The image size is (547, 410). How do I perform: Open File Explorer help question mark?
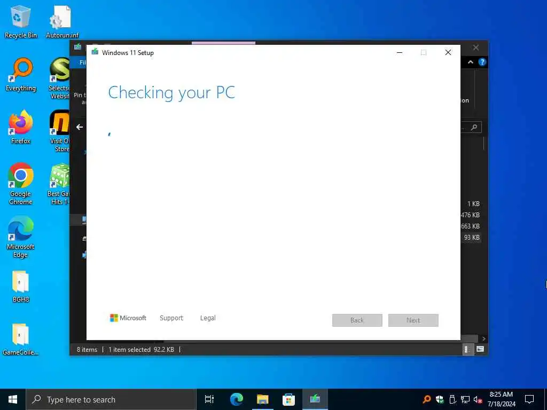coord(482,62)
